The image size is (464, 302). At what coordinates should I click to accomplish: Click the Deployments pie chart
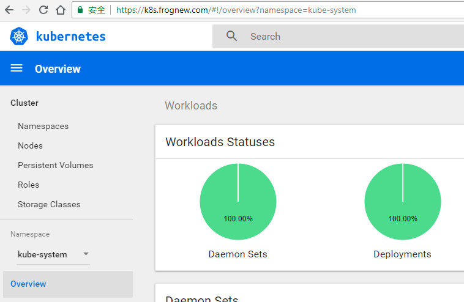[x=402, y=202]
